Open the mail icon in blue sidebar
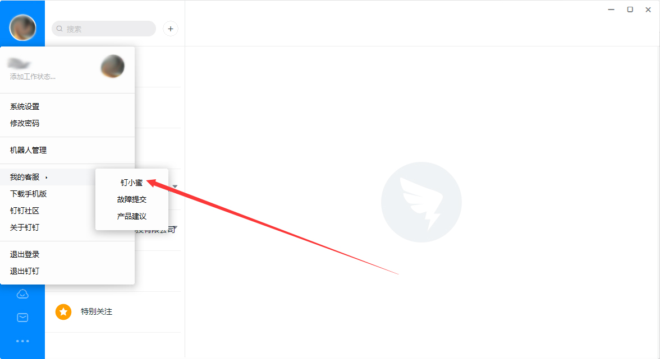The width and height of the screenshot is (660, 359). [x=22, y=318]
